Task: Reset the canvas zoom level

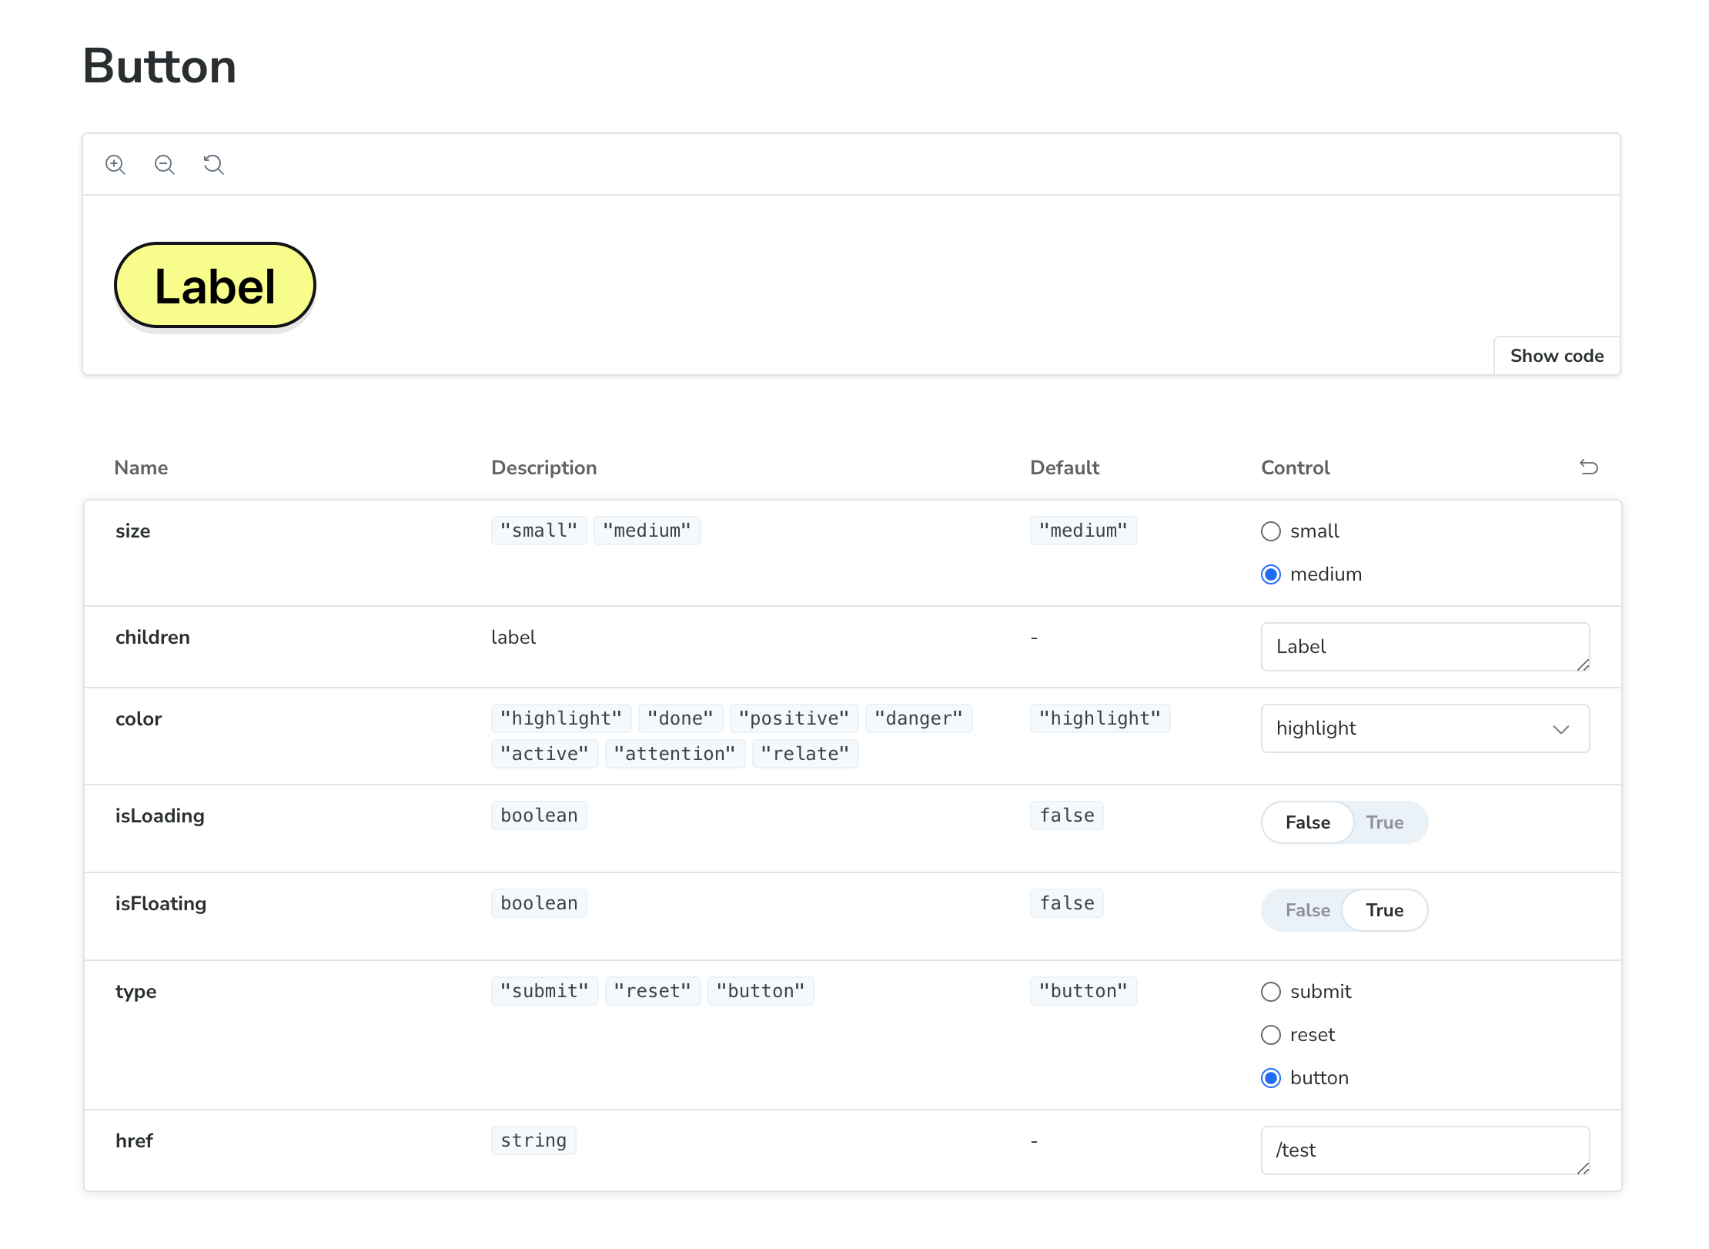Action: [x=213, y=164]
